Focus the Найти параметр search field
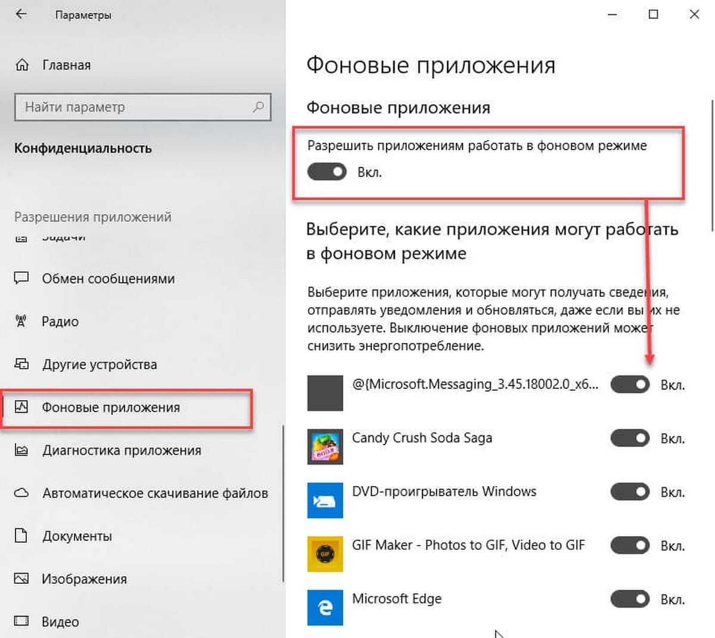 (142, 107)
